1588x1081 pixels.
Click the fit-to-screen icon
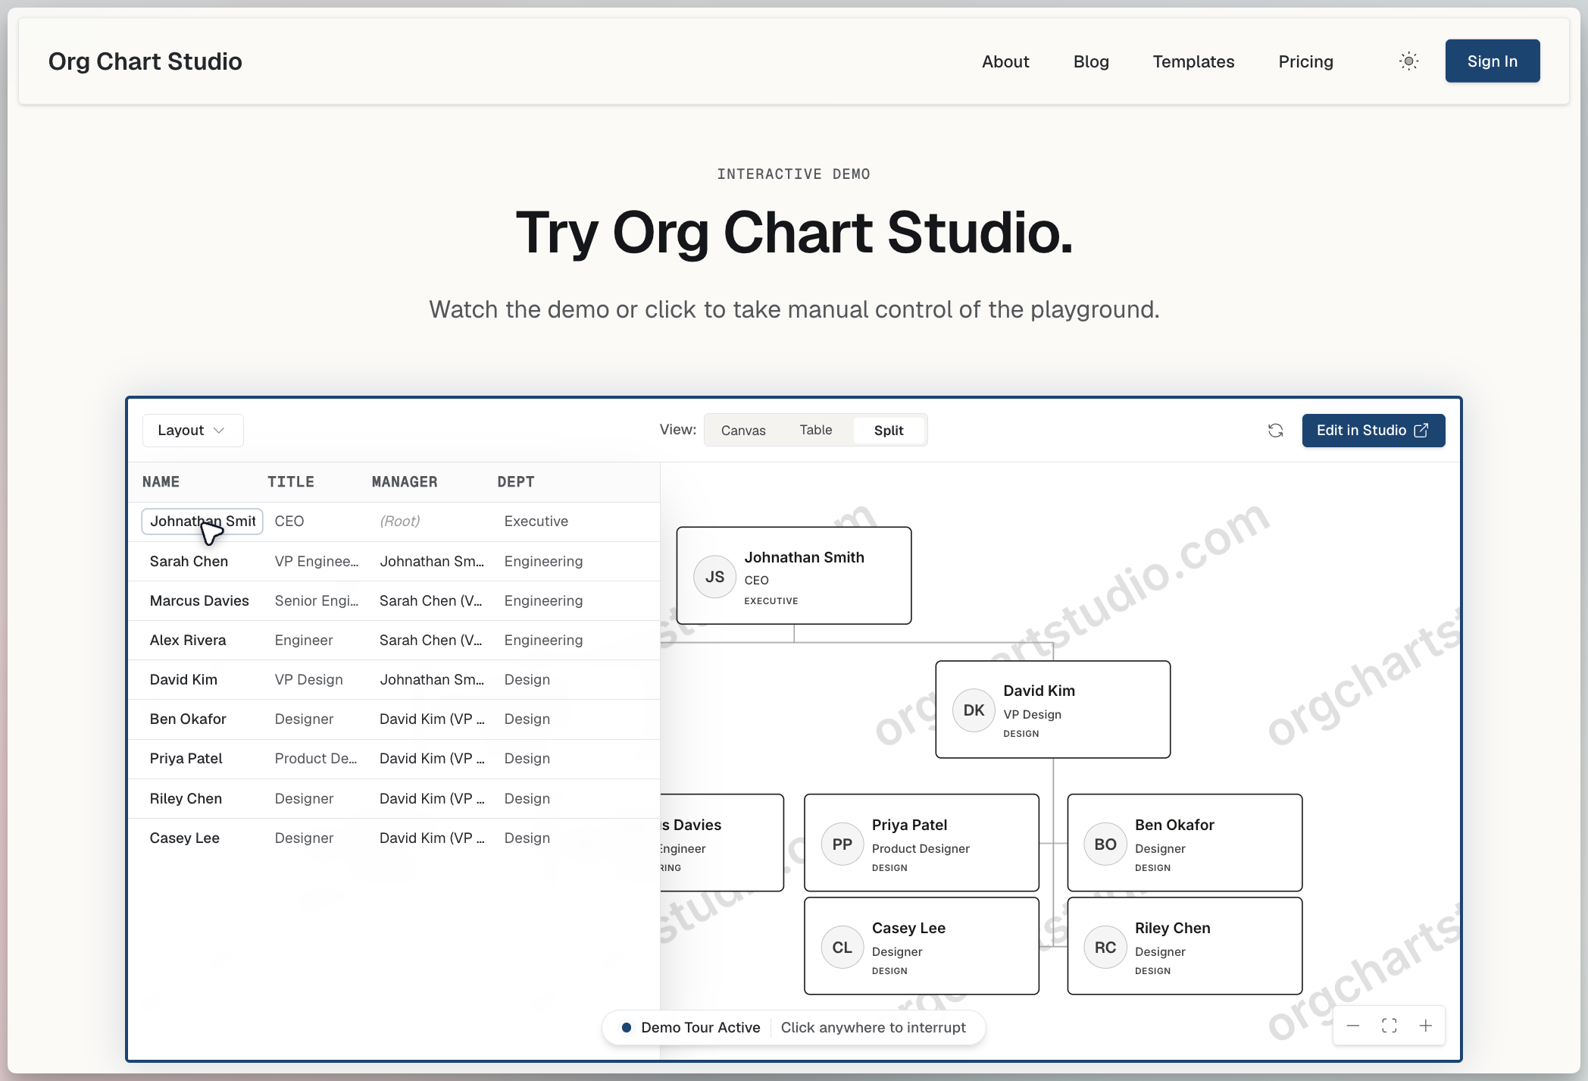coord(1389,1026)
